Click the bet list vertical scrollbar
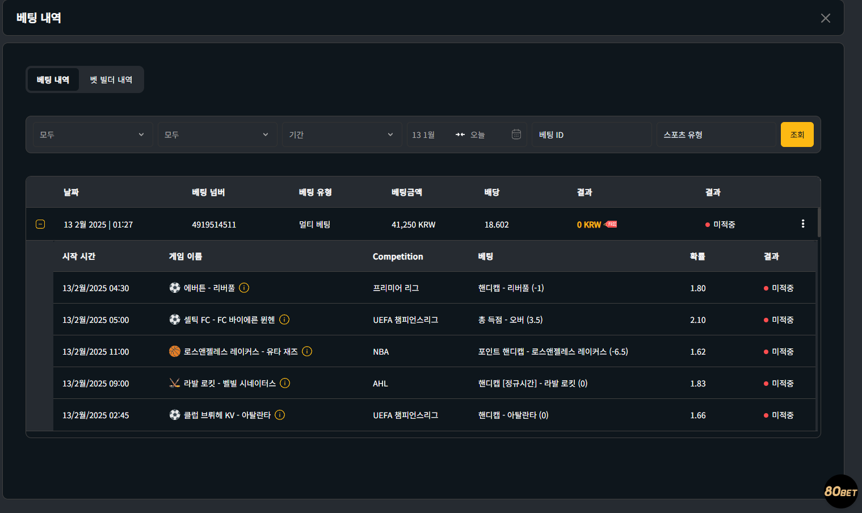862x513 pixels. (x=819, y=222)
